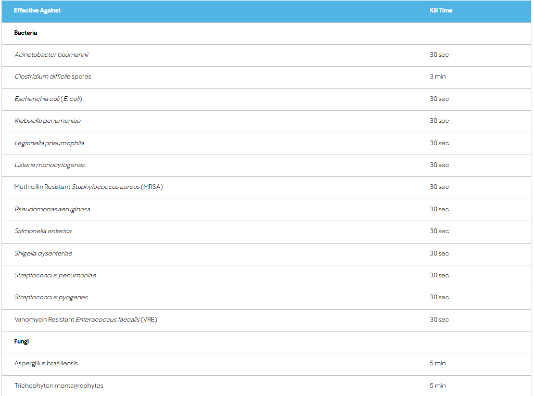Image resolution: width=534 pixels, height=396 pixels.
Task: Click the Streptococcus penumoniae entry
Action: (x=55, y=275)
